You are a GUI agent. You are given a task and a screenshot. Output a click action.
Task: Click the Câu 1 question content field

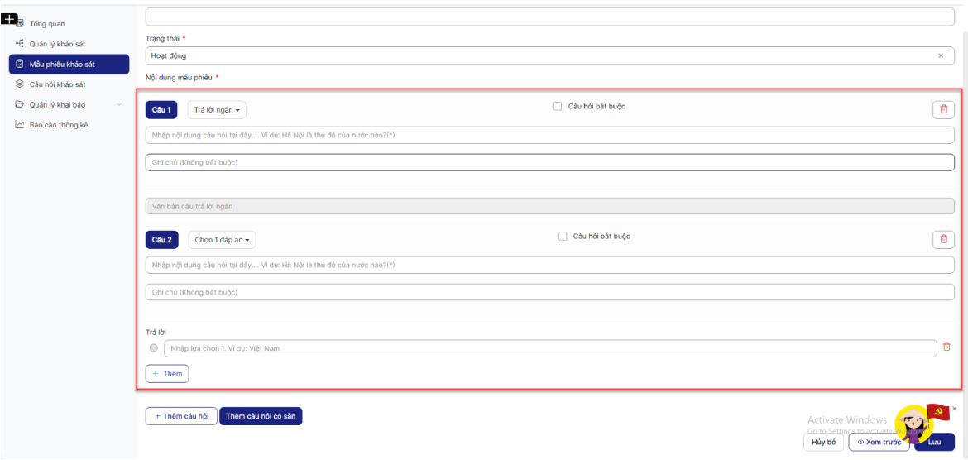(x=549, y=135)
